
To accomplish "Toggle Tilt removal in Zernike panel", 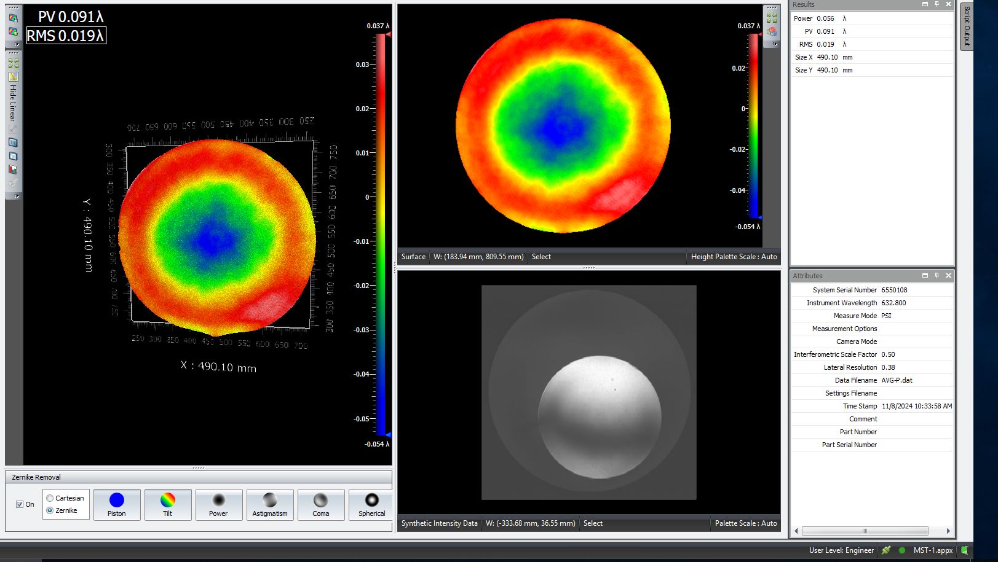I will 168,504.
